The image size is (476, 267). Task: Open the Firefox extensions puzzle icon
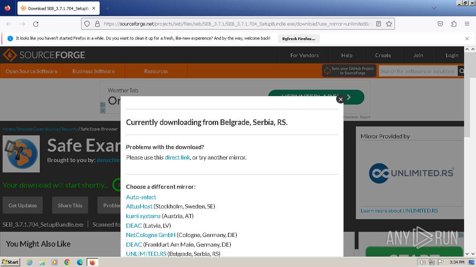pos(454,24)
